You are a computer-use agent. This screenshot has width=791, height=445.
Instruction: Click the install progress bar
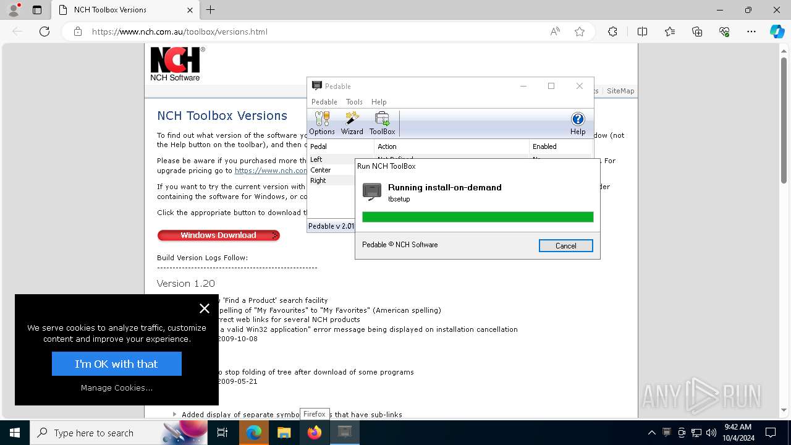pyautogui.click(x=478, y=217)
